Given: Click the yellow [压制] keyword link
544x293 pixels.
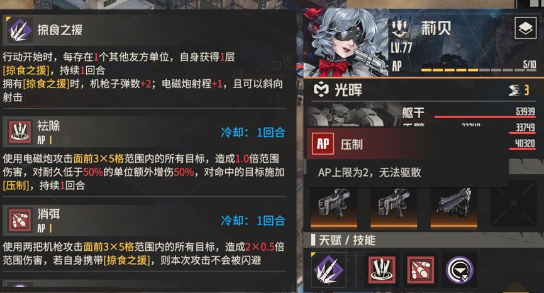Looking at the screenshot, I should 16,185.
